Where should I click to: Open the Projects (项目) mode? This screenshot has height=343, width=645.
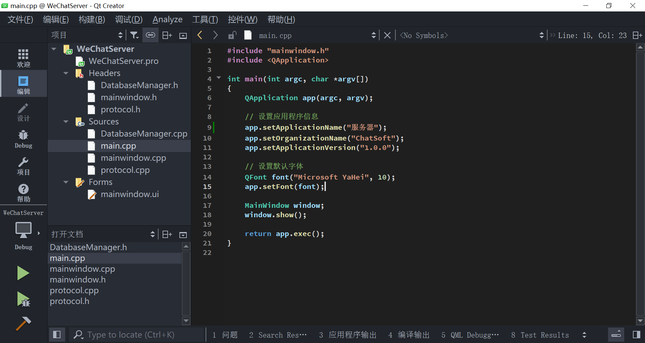coord(23,165)
